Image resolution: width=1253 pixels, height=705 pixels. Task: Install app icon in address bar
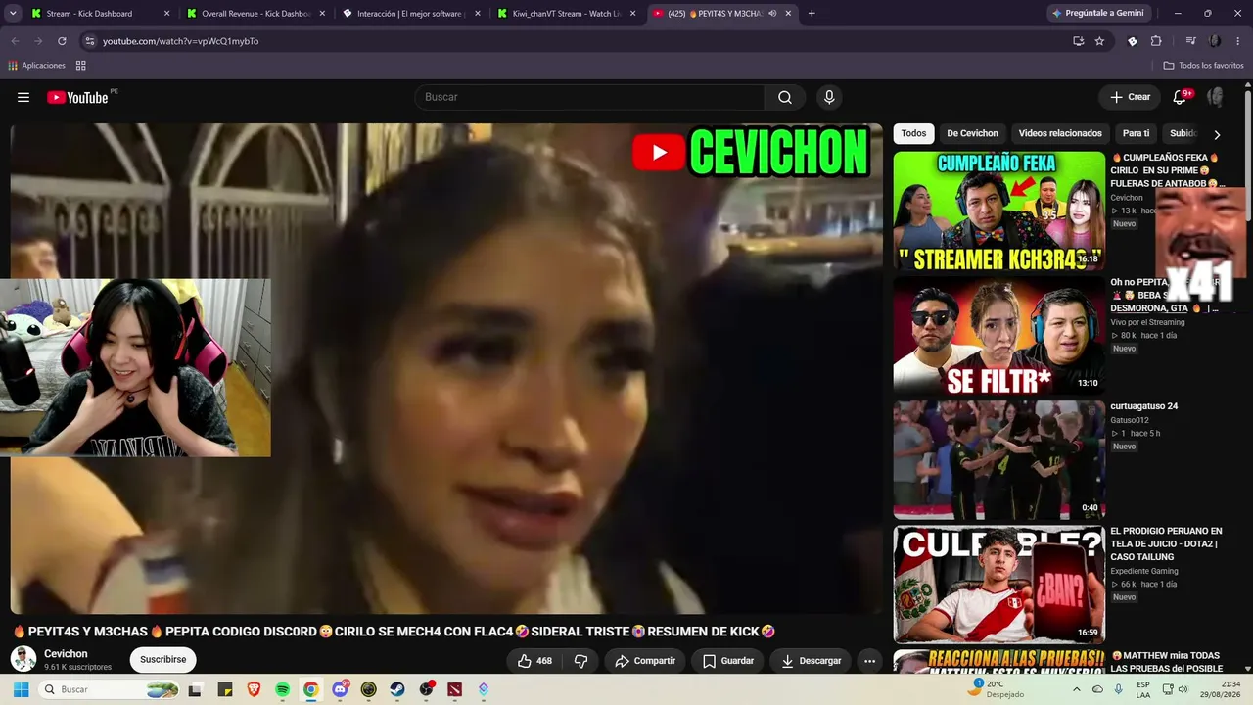coord(1078,41)
